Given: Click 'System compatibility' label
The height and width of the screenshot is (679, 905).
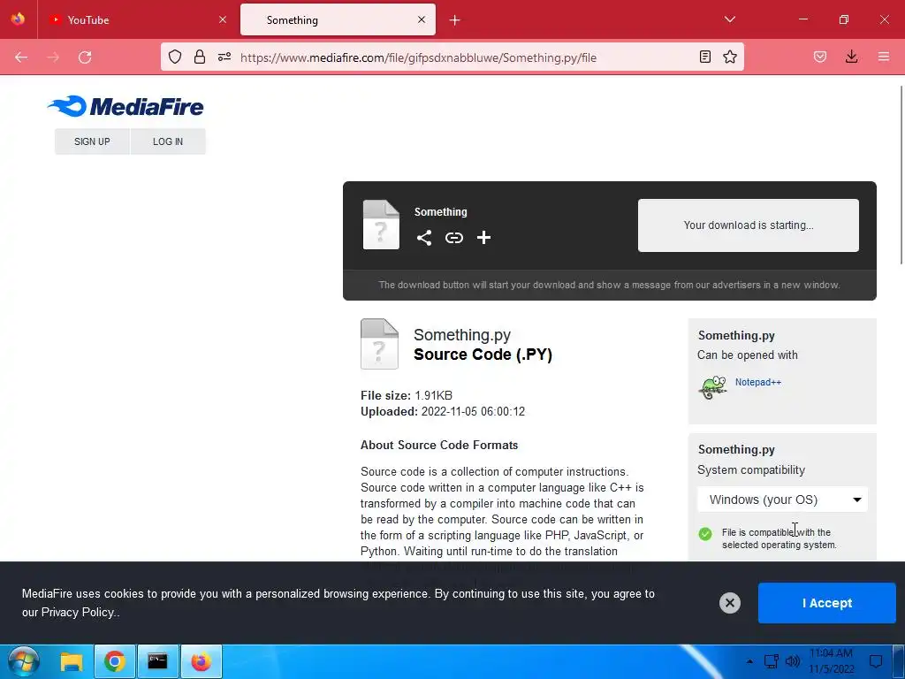Looking at the screenshot, I should point(751,470).
